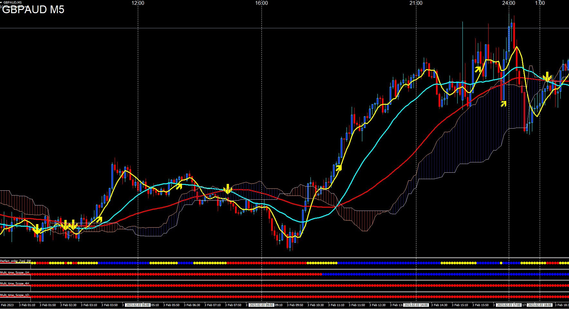Click the 3 Feb 14:30 axis label
This screenshot has height=309, width=569.
439,305
